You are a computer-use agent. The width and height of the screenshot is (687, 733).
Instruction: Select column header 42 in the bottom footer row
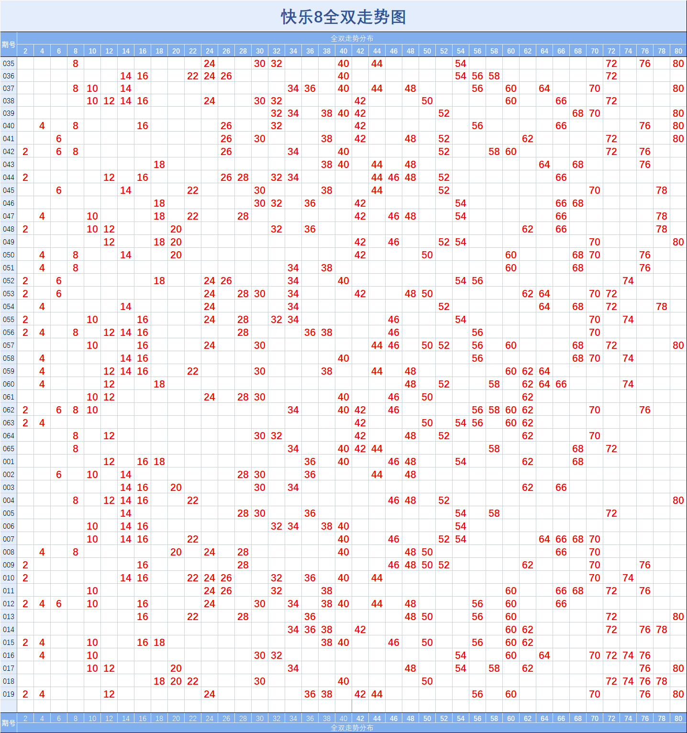[360, 718]
